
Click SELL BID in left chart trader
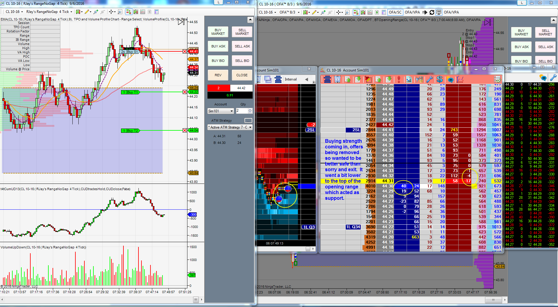click(242, 61)
